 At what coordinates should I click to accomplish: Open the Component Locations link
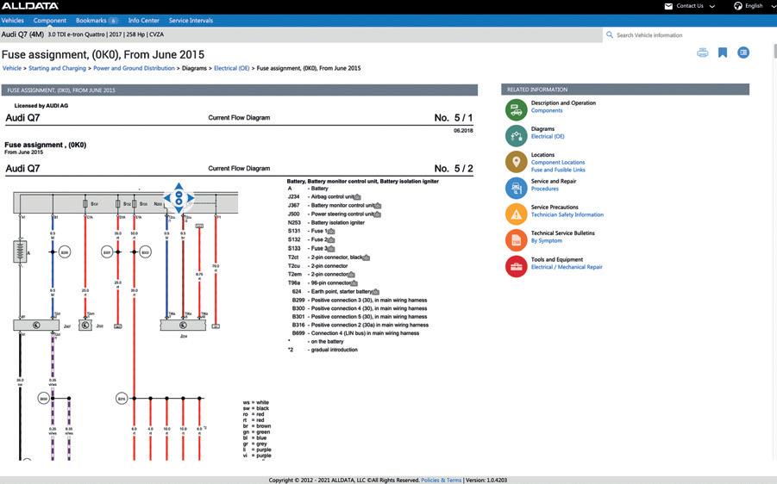558,162
